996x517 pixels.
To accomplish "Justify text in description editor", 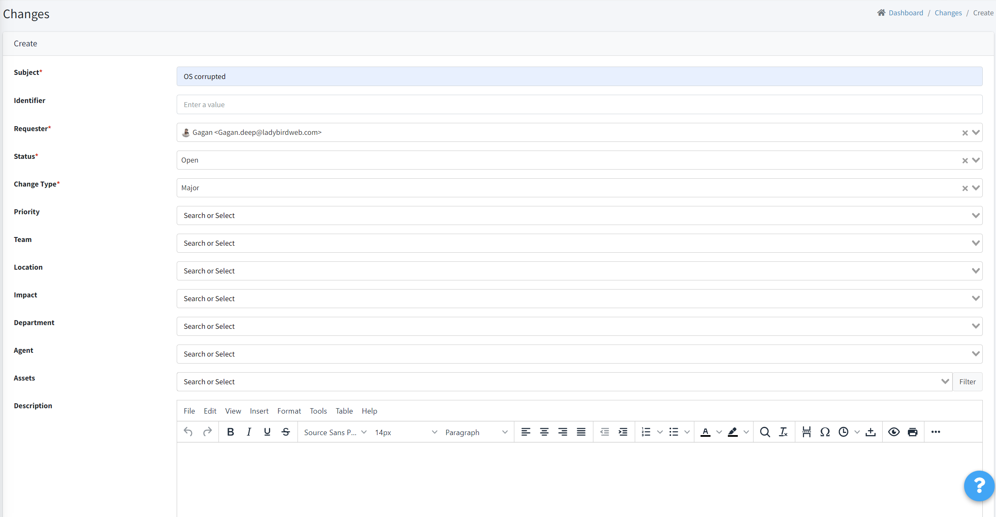I will pyautogui.click(x=581, y=432).
